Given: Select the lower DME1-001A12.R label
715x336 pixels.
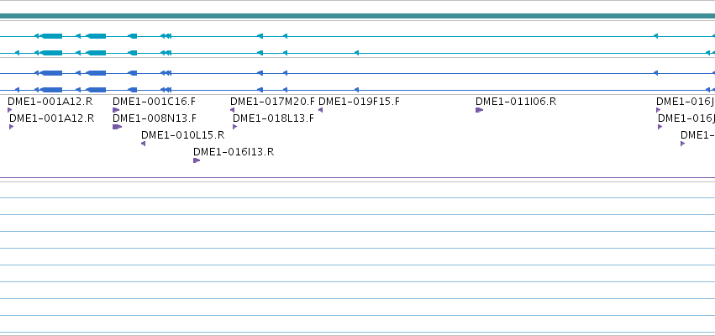Looking at the screenshot, I should point(51,118).
